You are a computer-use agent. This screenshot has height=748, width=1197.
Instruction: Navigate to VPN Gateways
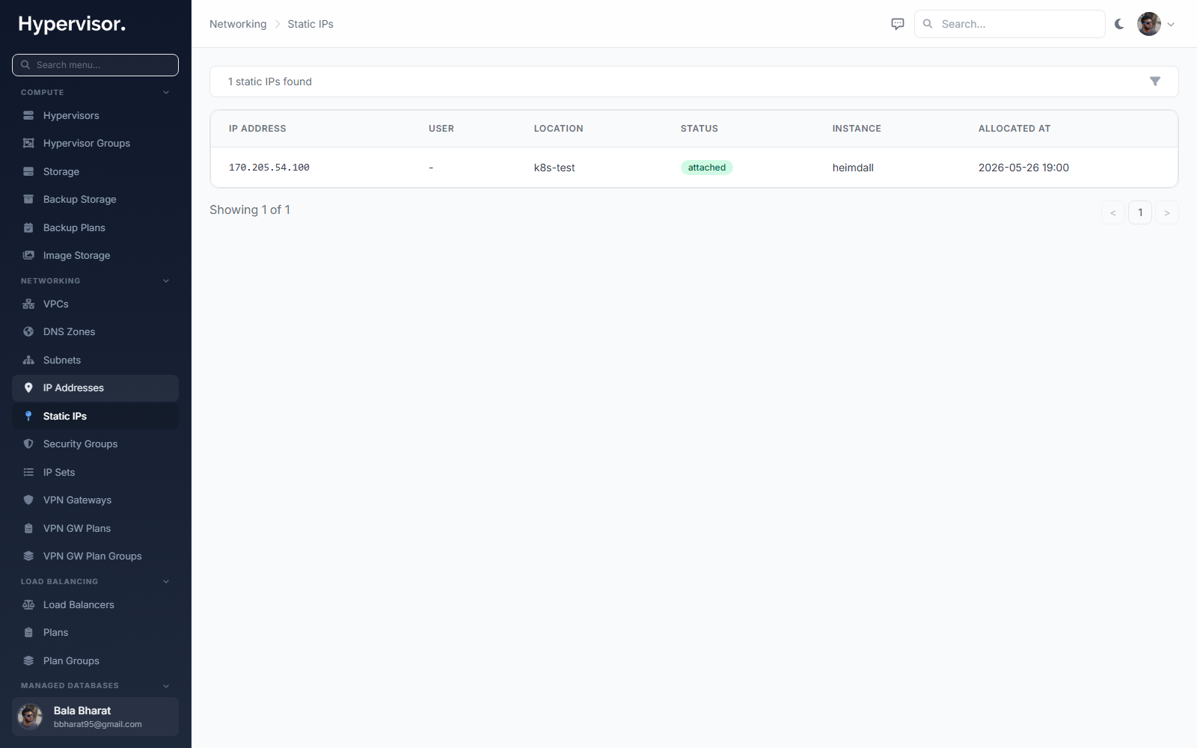95,500
